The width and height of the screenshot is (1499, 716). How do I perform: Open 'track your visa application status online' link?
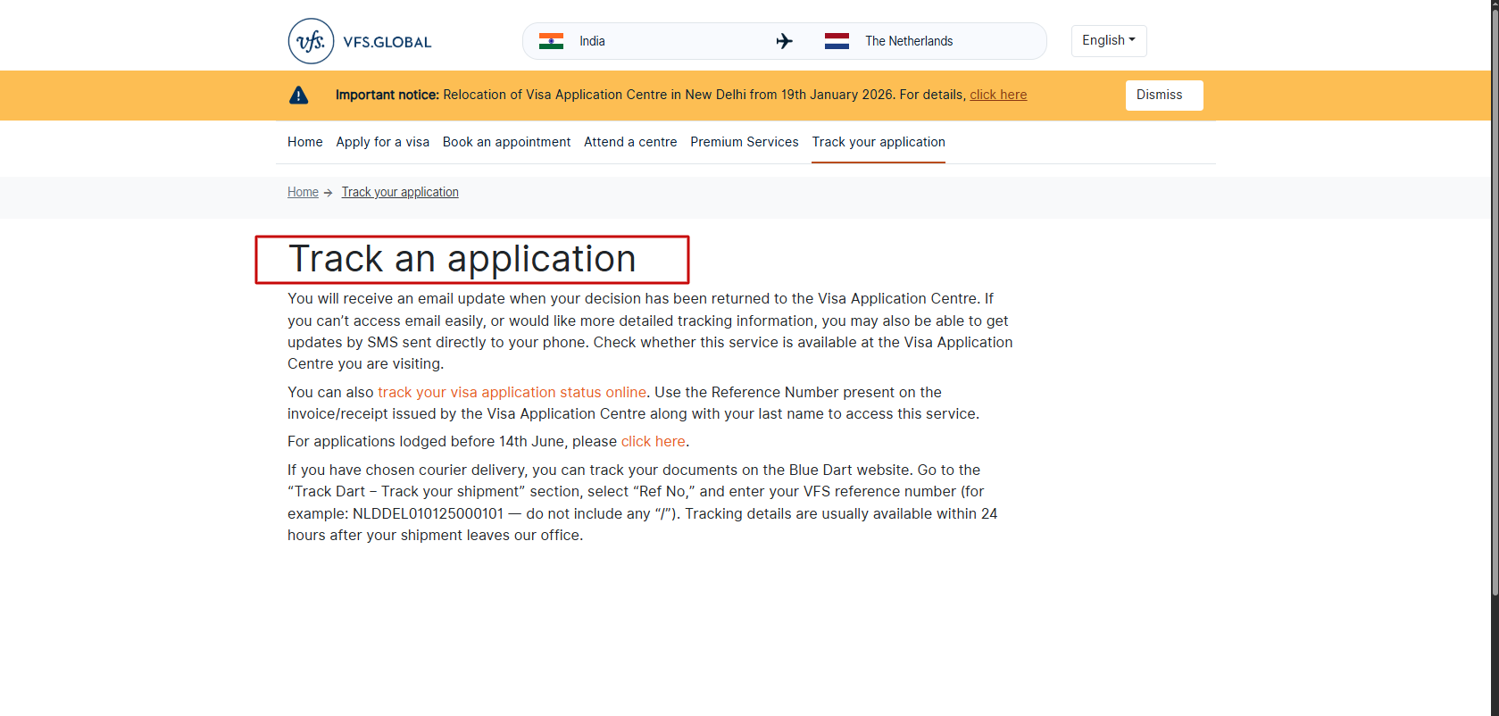pos(512,392)
